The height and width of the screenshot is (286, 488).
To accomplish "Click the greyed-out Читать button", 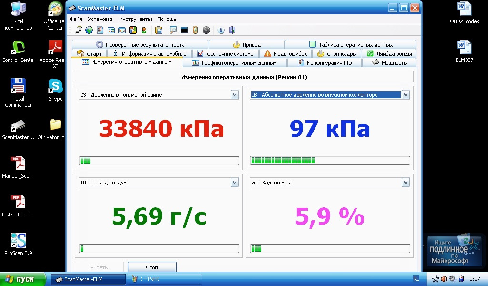I will click(99, 267).
